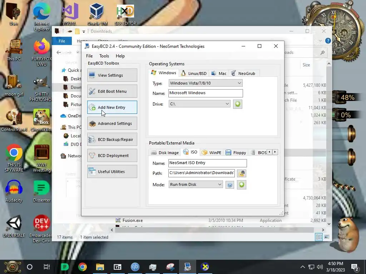Expand the Mode Run from Disk dropdown
The image size is (366, 274).
(196, 184)
